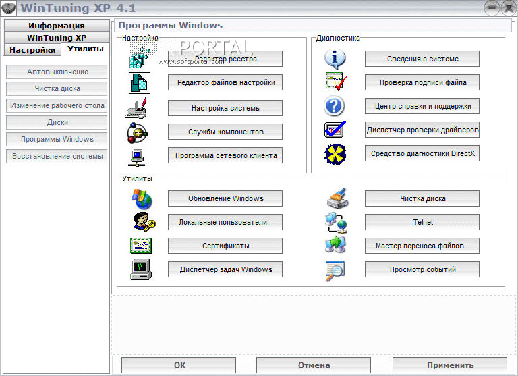The width and height of the screenshot is (518, 376).
Task: Click the Windows Update globe icon
Action: point(142,199)
